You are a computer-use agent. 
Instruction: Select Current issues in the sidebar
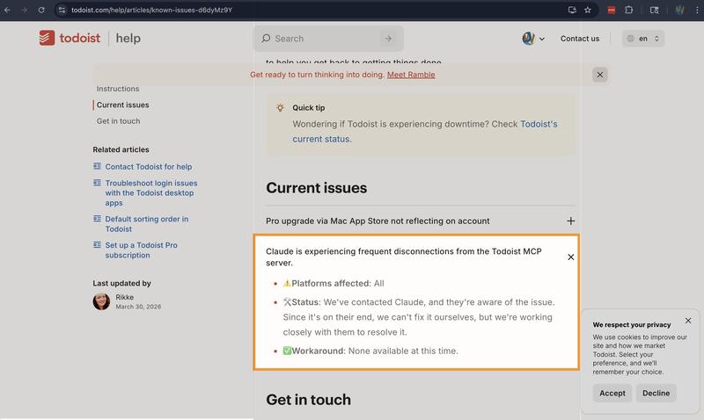pos(122,105)
